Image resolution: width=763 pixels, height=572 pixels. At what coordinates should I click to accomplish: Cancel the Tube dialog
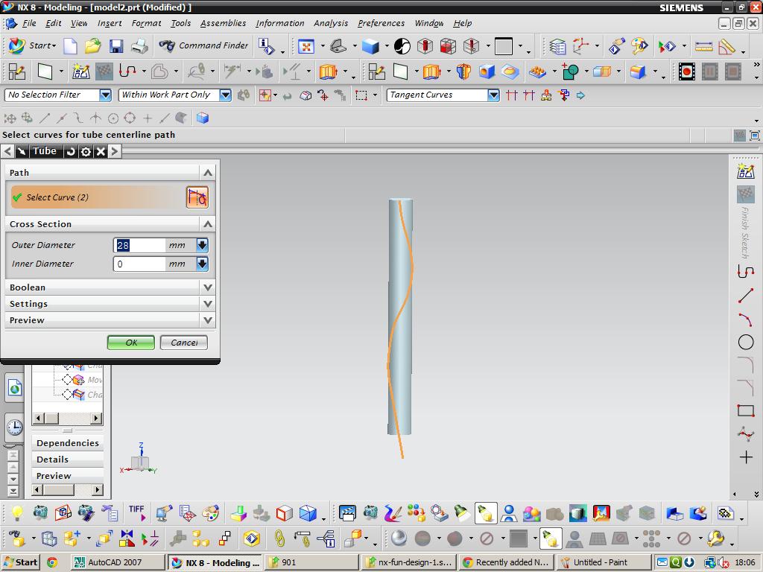click(184, 343)
